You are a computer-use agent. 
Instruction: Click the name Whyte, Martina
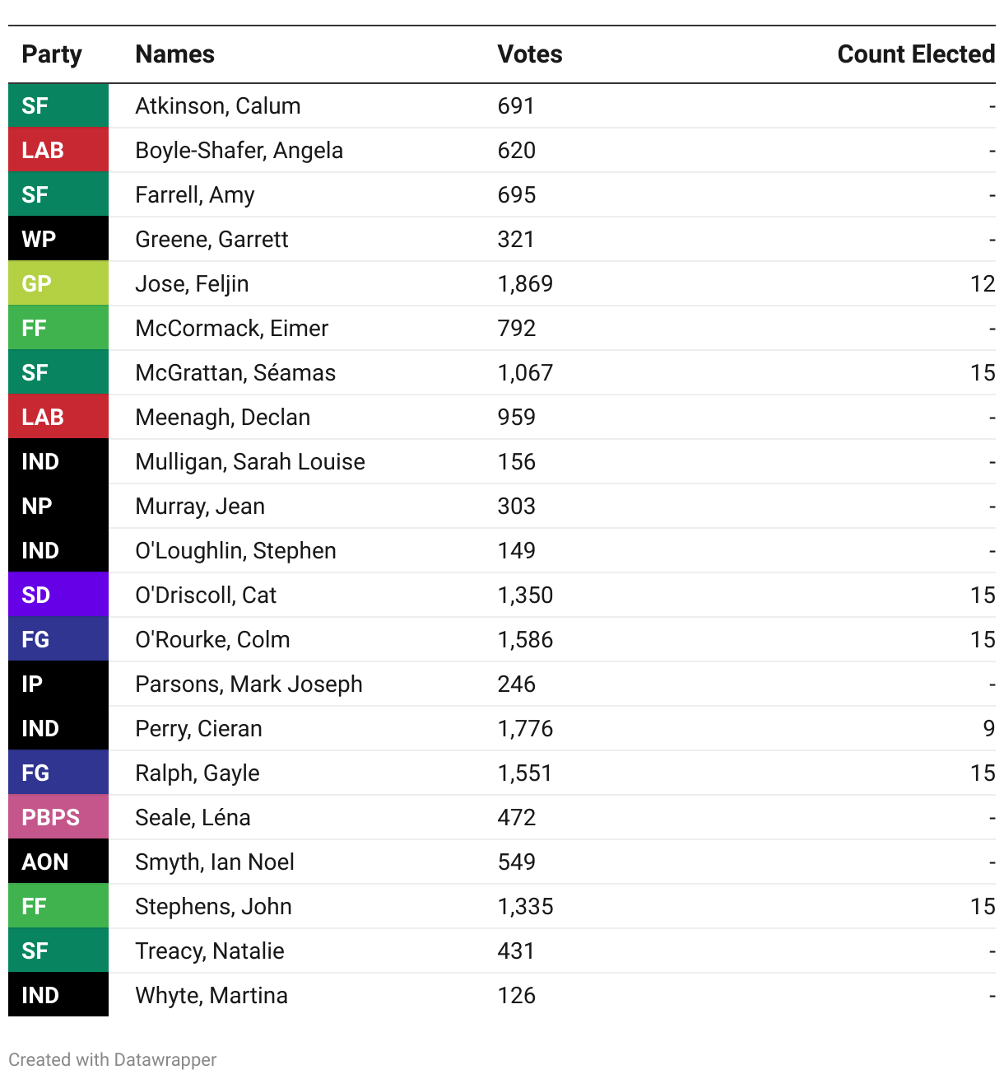pos(211,996)
